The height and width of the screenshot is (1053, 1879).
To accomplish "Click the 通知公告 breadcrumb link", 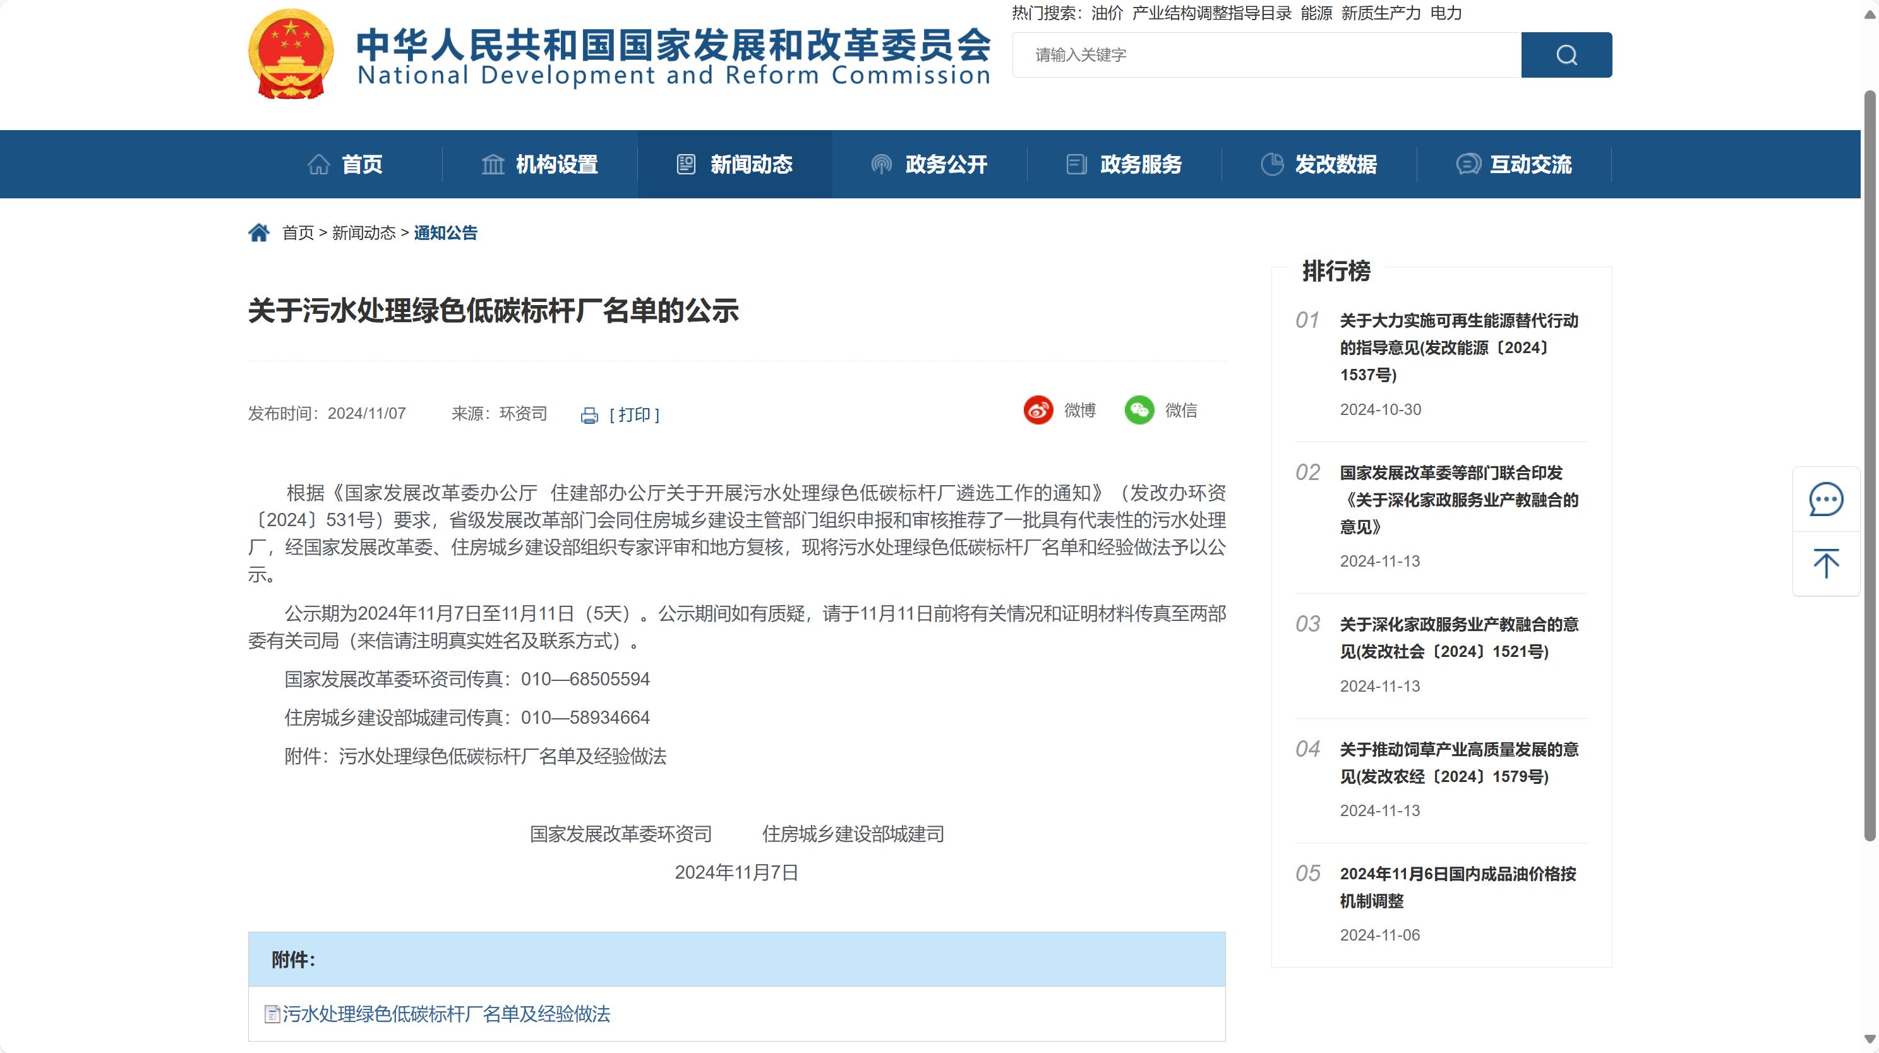I will (445, 232).
